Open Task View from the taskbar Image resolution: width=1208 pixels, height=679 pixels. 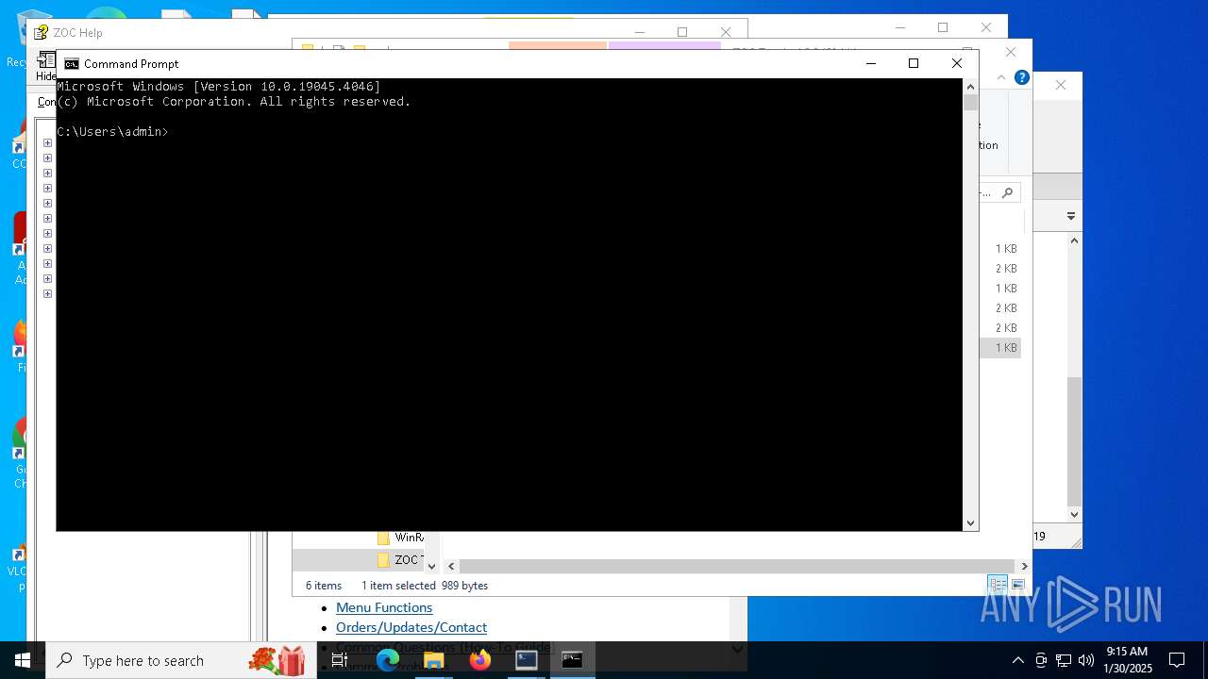[340, 660]
